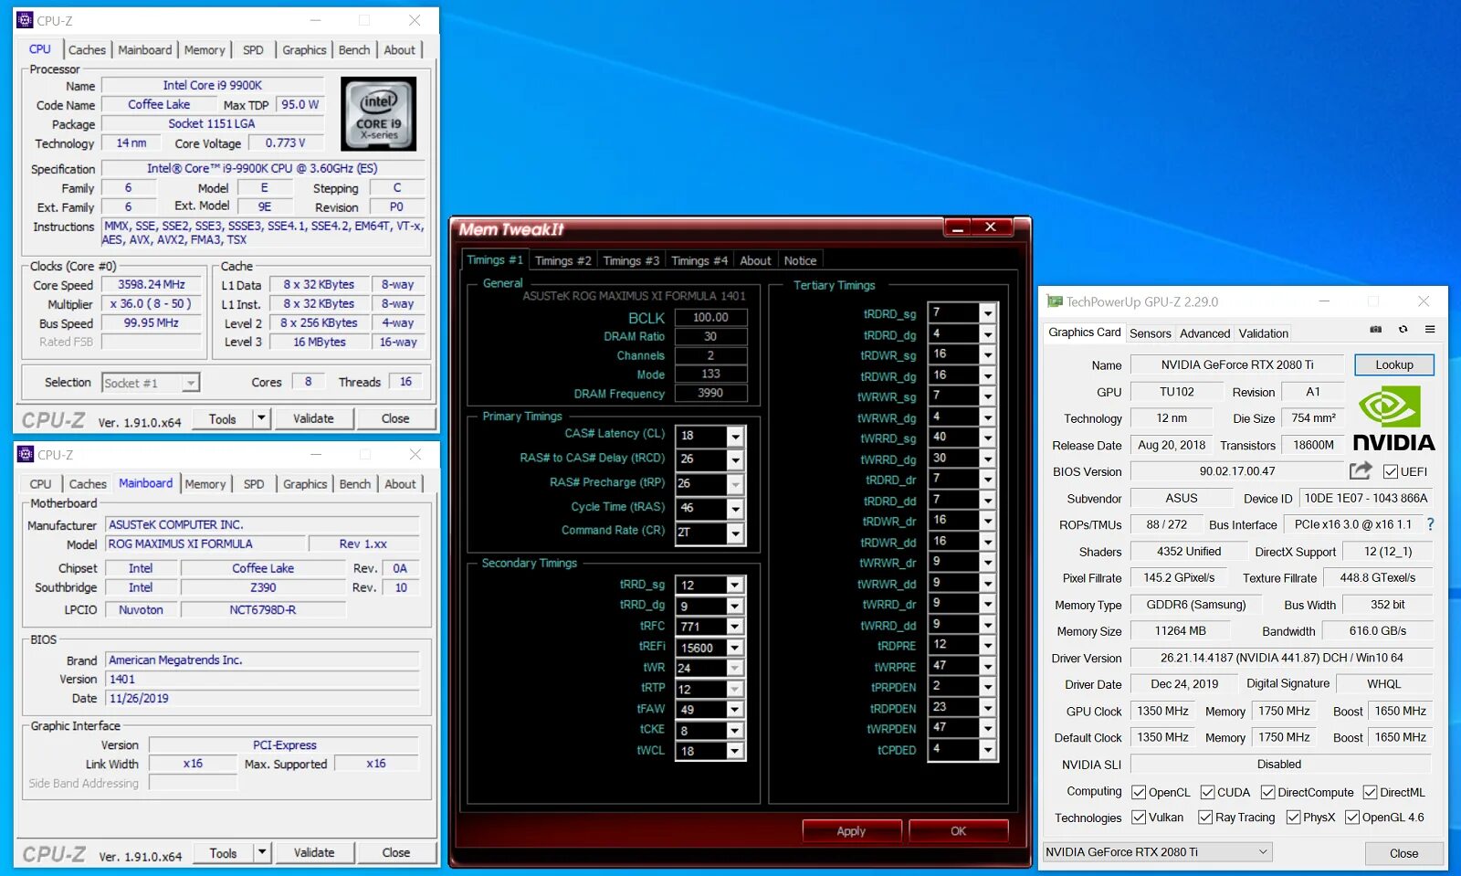The height and width of the screenshot is (876, 1461).
Task: Click the BIOS export share icon
Action: tap(1361, 470)
